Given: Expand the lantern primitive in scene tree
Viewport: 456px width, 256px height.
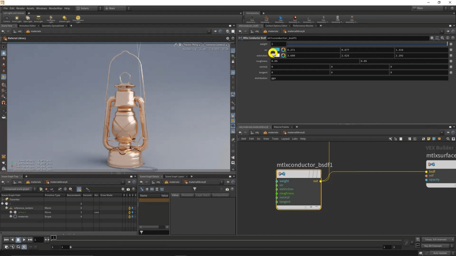Looking at the screenshot, I should pyautogui.click(x=11, y=212).
